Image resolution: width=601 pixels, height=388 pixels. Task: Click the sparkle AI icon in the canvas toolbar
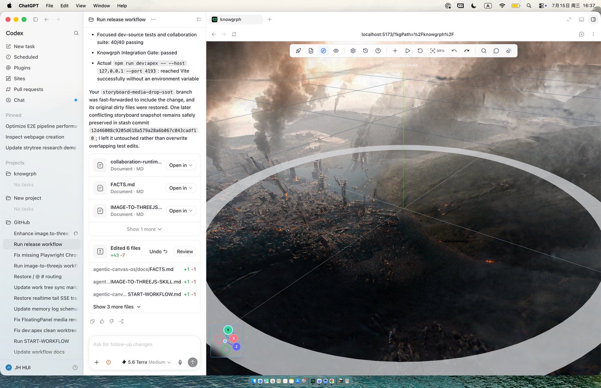pos(509,50)
